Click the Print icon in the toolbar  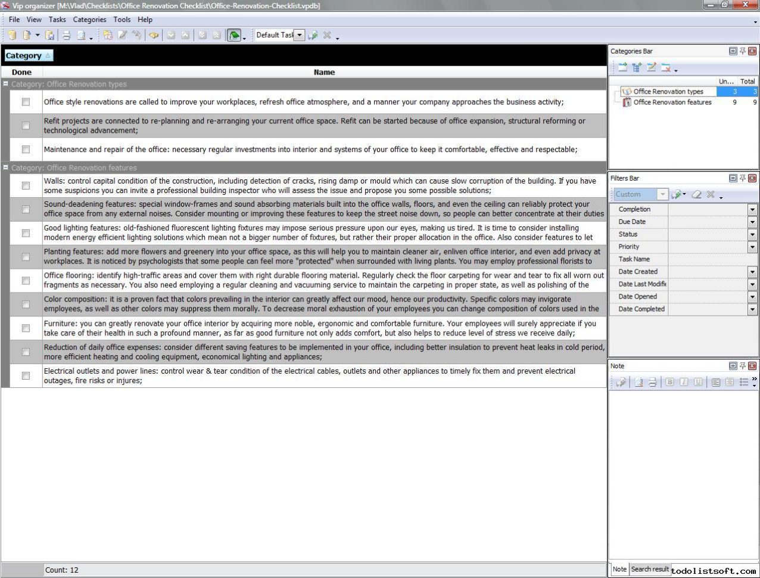click(66, 35)
